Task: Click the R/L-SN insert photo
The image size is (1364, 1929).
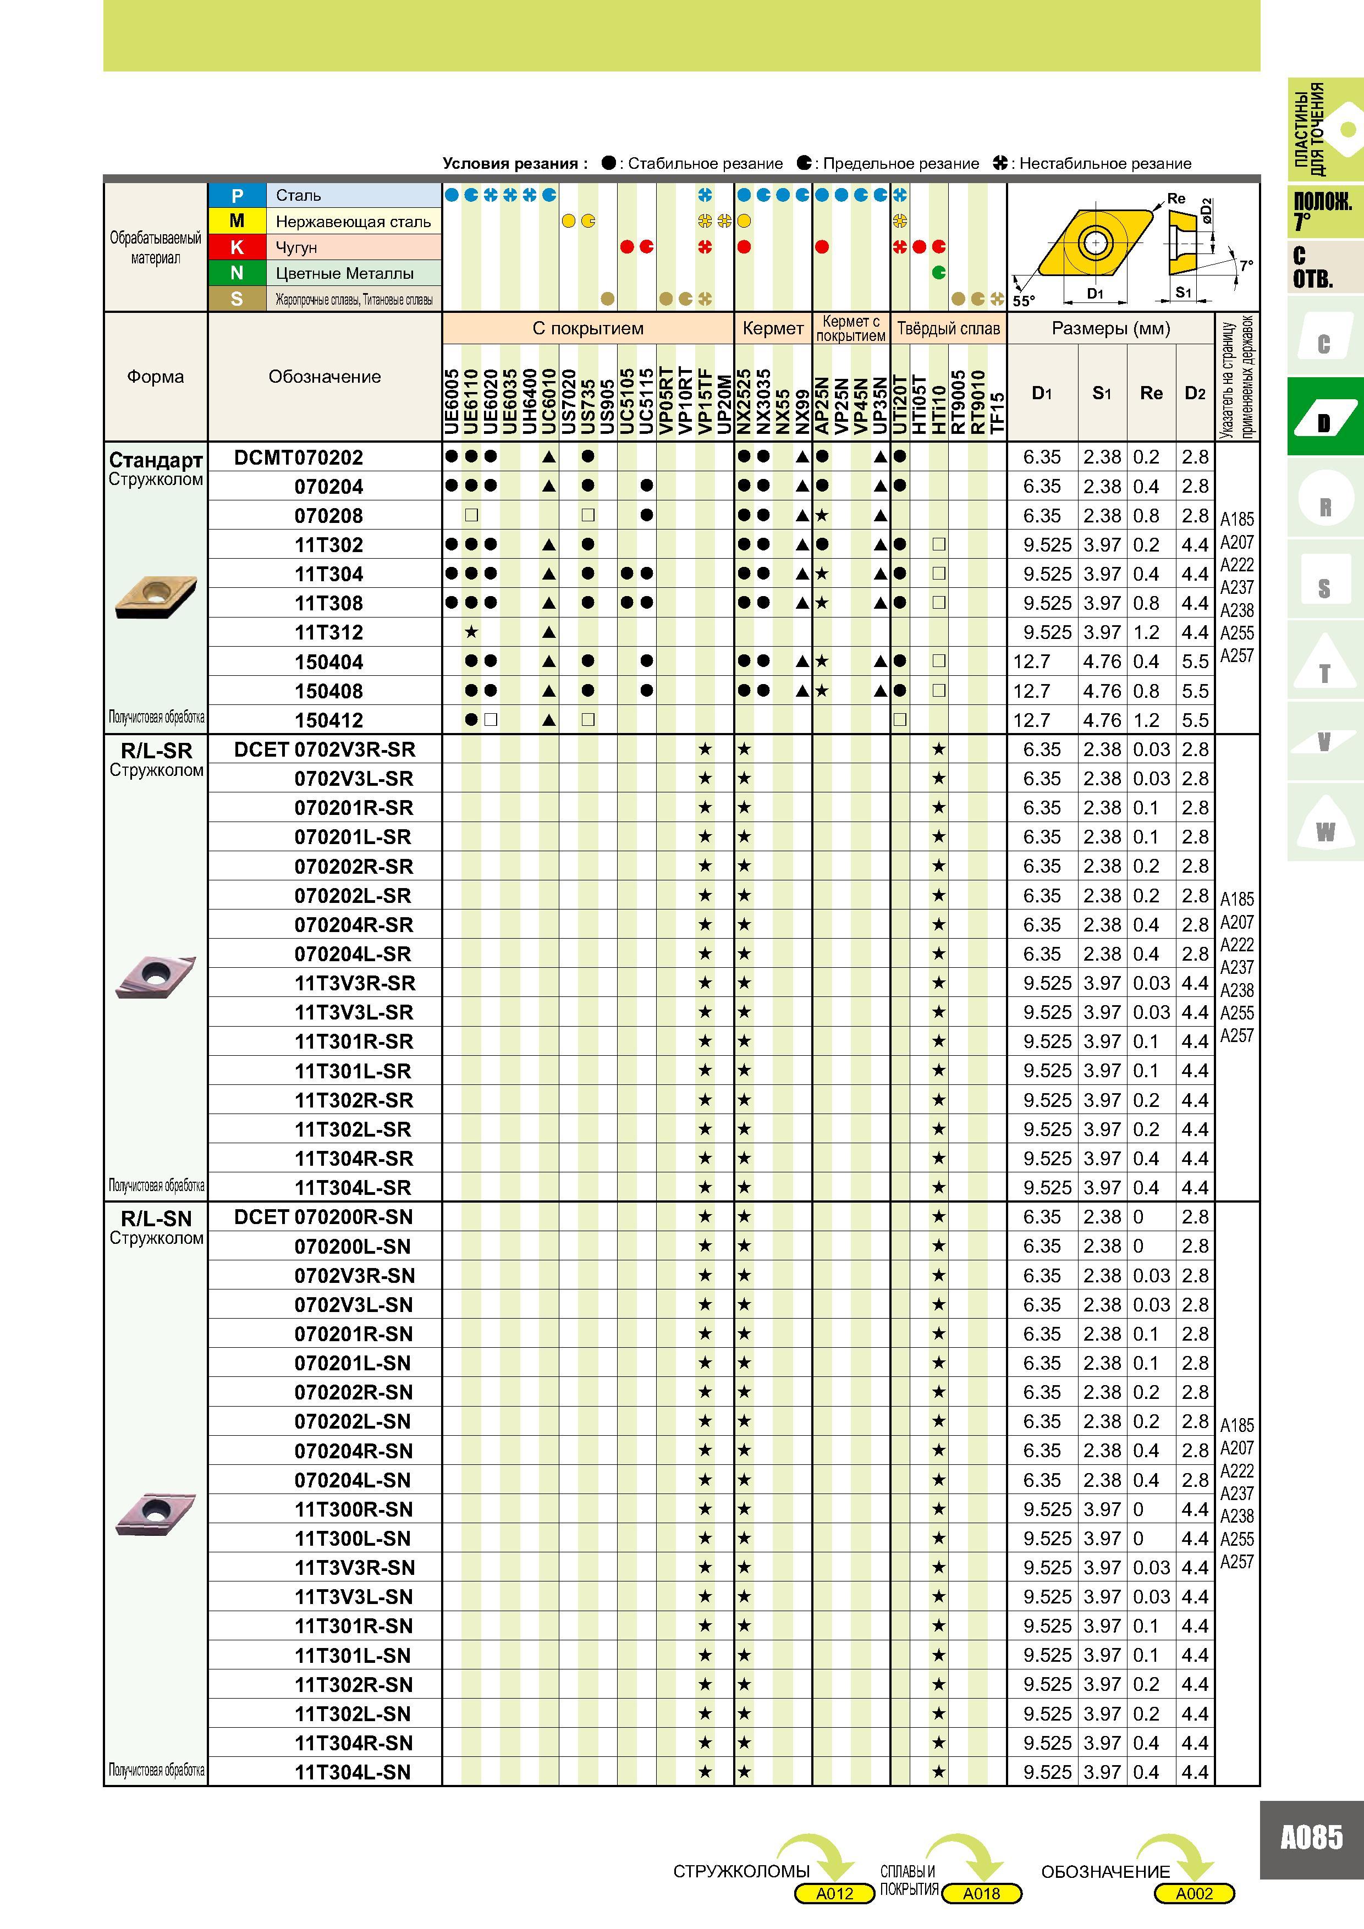Action: click(156, 1514)
